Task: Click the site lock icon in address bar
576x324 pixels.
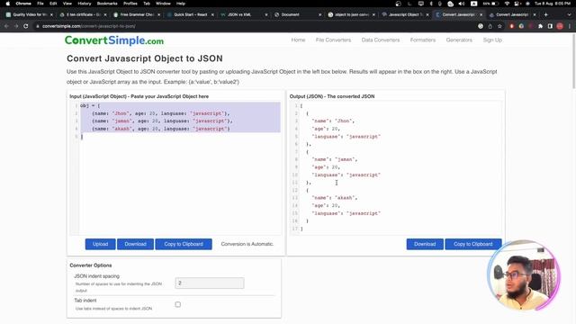Action: tap(38, 26)
